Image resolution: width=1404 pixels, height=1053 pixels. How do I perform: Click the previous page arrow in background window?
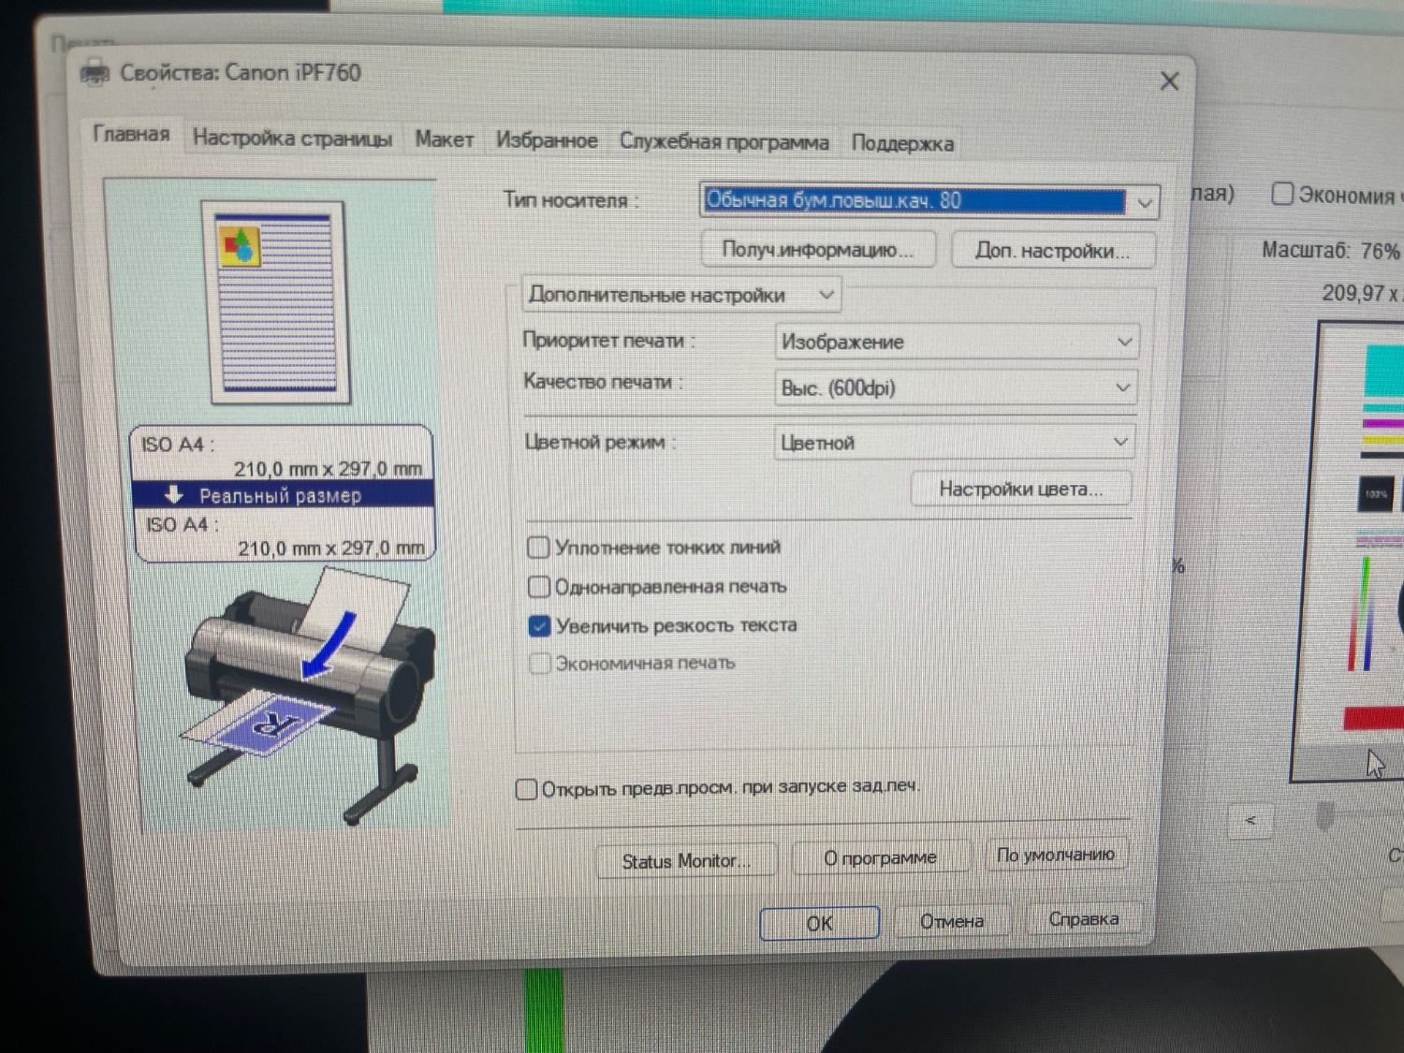1251,821
